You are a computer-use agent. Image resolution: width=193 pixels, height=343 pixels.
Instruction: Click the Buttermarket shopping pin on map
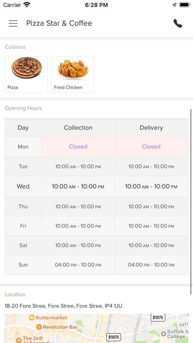click(x=32, y=318)
